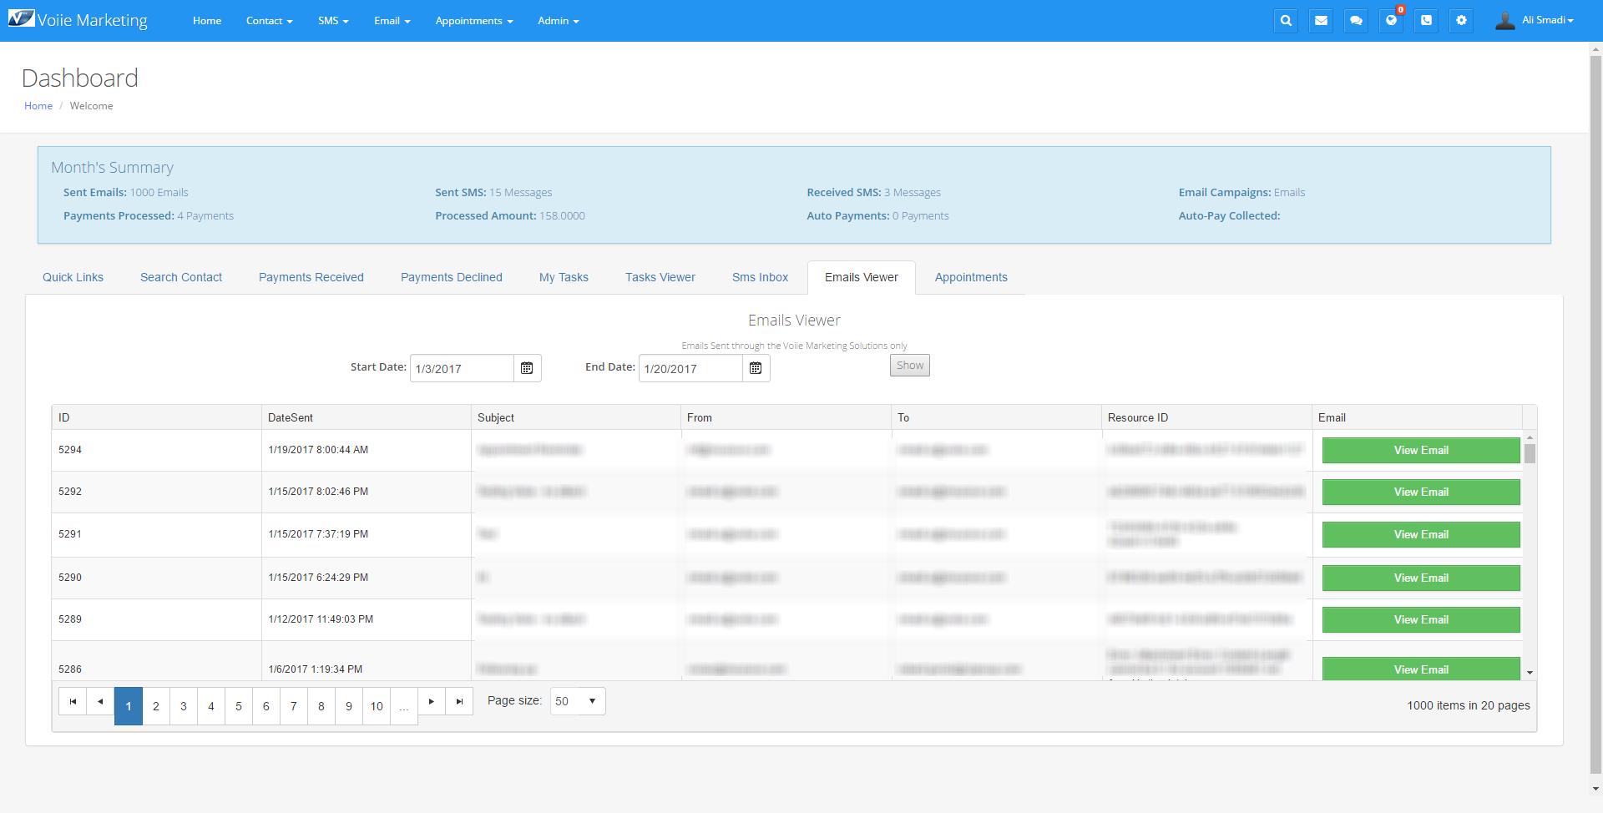Expand the Ali Smadi user menu
The height and width of the screenshot is (813, 1603).
(x=1547, y=20)
